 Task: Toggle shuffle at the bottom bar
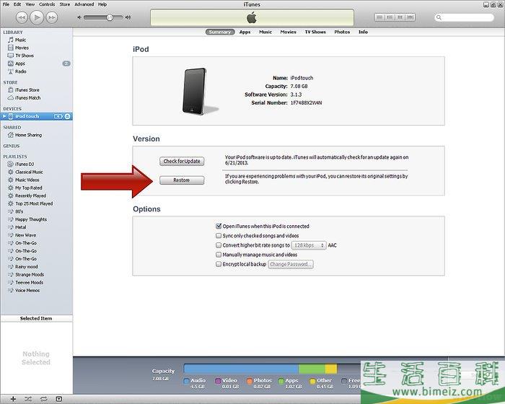(x=28, y=399)
